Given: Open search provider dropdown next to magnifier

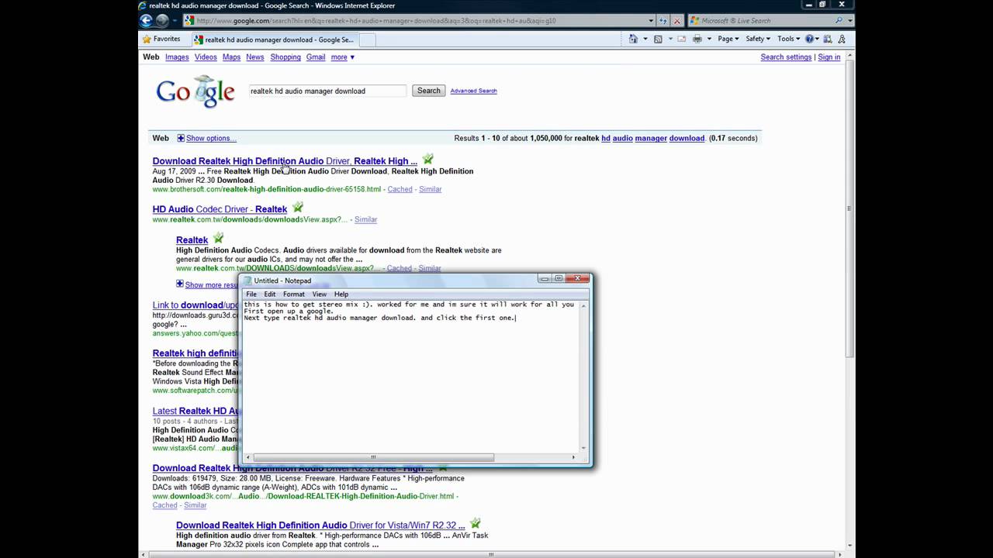Looking at the screenshot, I should [850, 21].
